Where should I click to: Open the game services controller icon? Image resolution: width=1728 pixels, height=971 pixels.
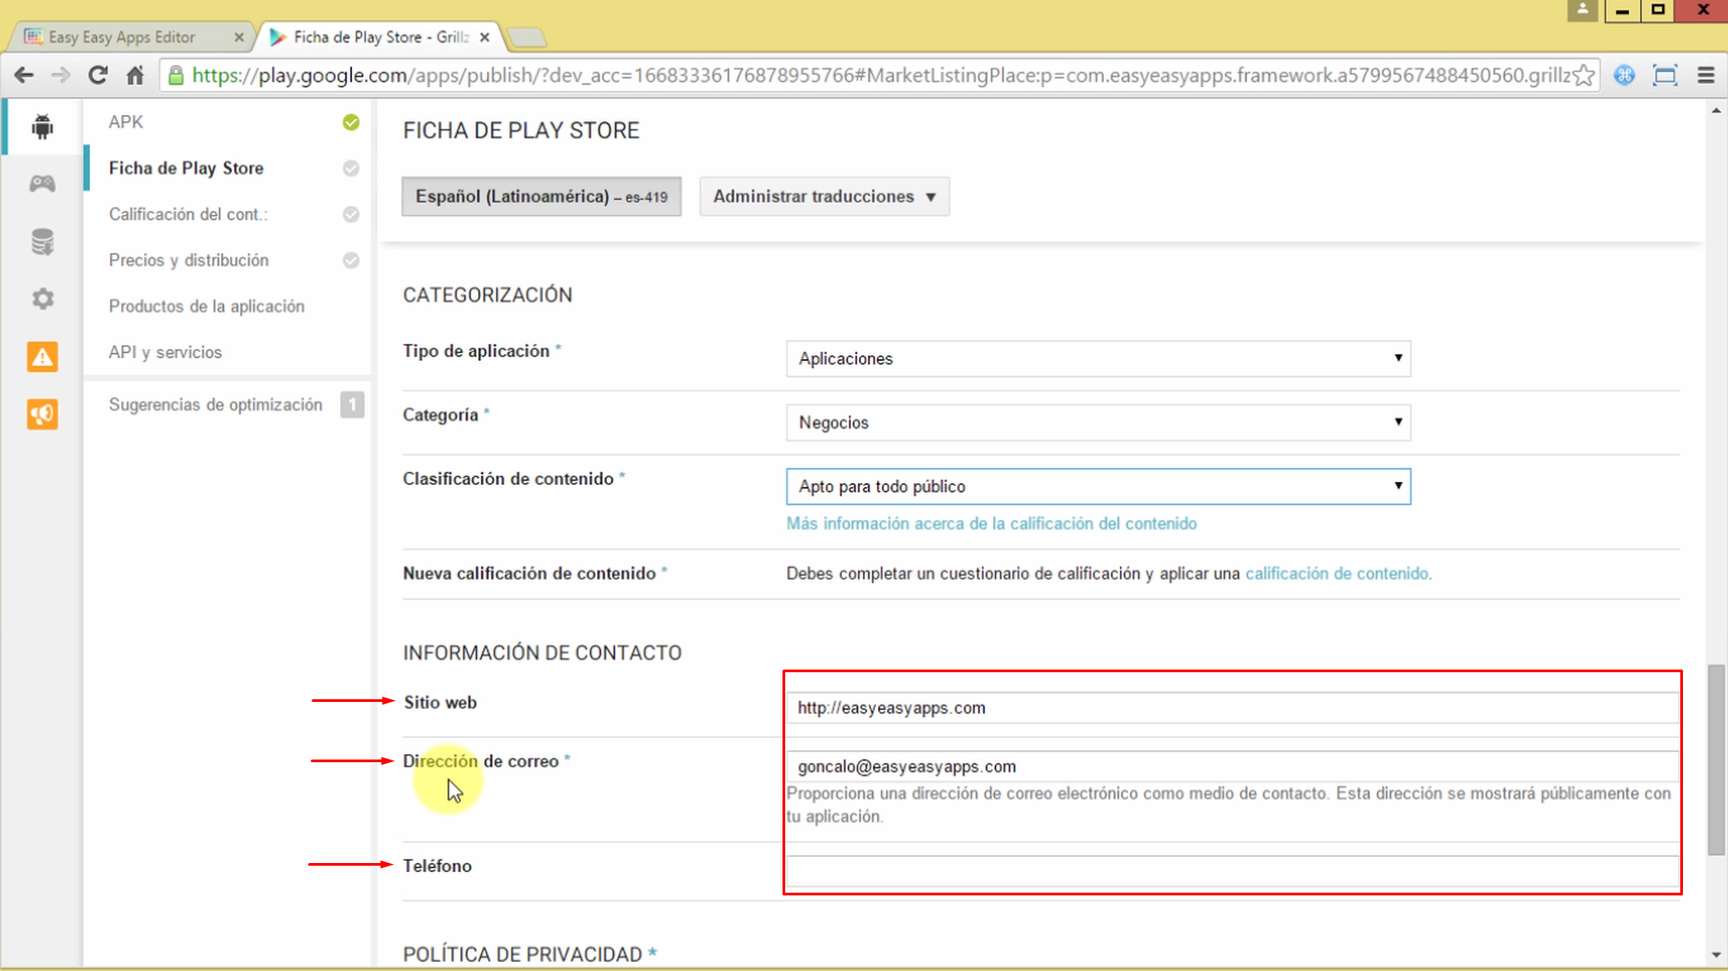(42, 184)
